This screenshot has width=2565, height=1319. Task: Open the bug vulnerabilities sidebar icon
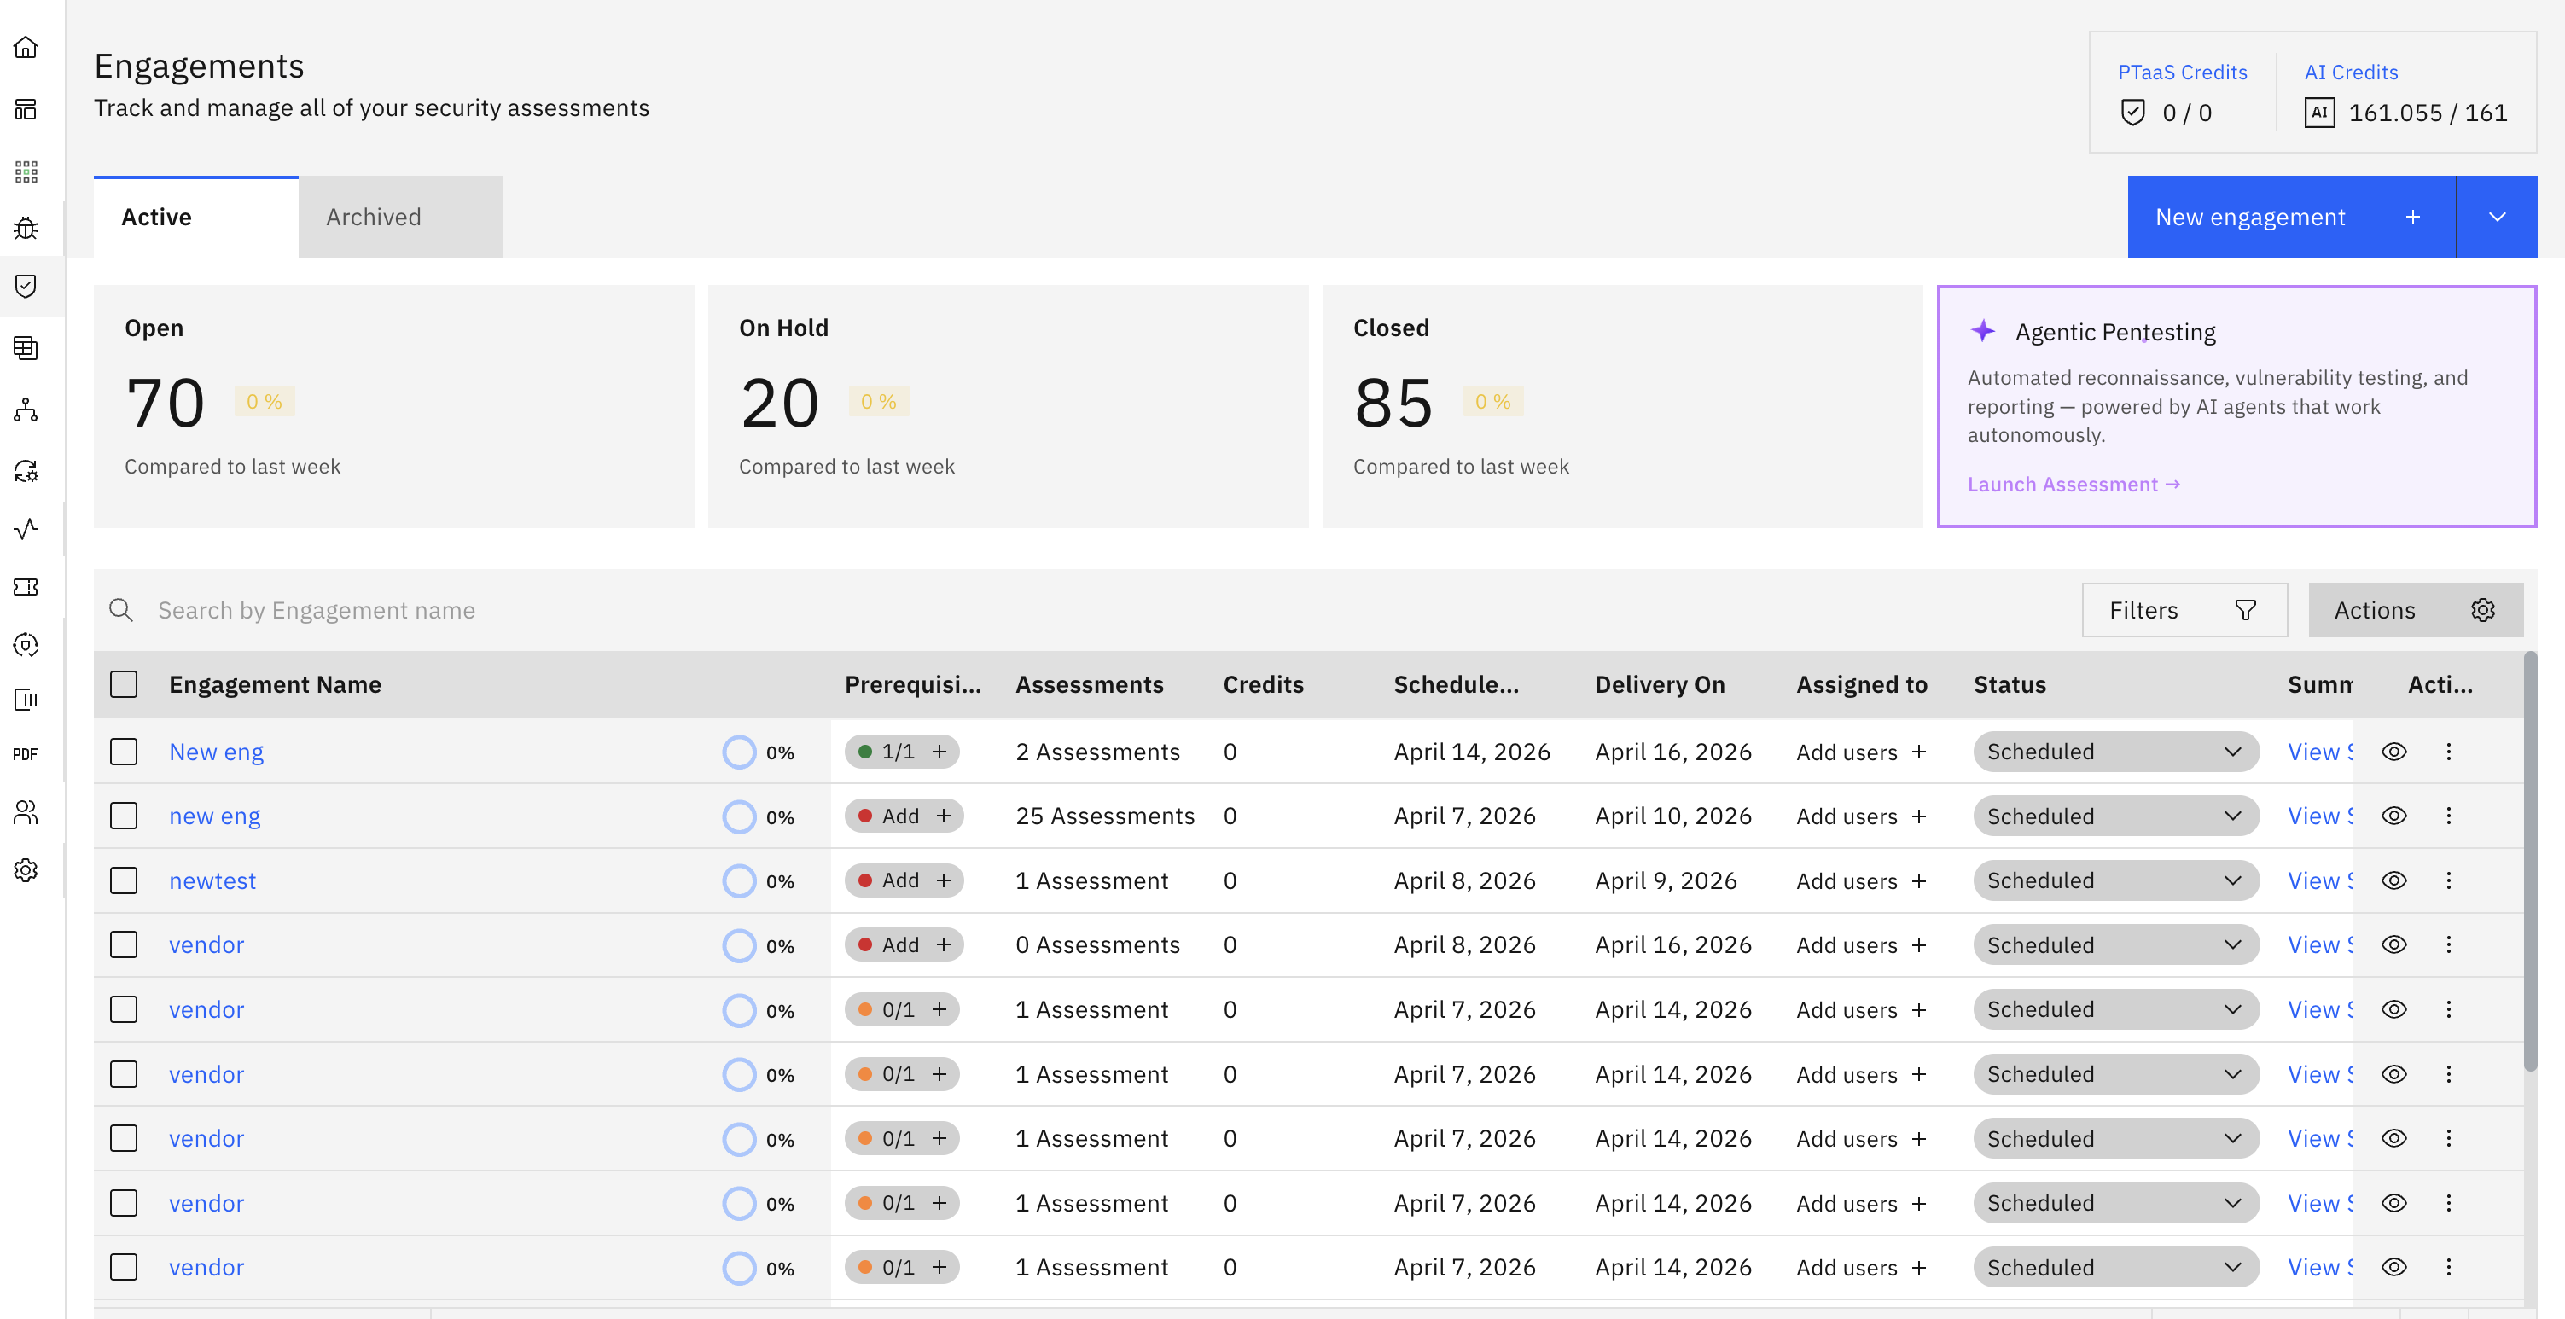click(26, 228)
